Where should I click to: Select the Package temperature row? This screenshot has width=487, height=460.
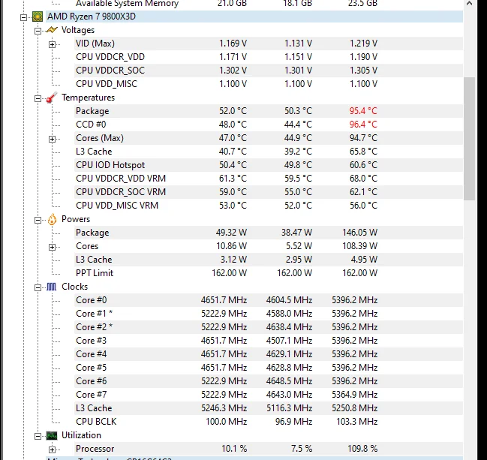[x=269, y=111]
